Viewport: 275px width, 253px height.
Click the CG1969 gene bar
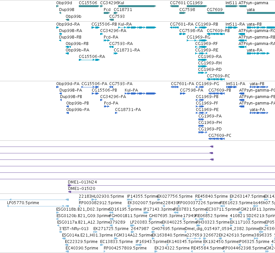[197, 6]
